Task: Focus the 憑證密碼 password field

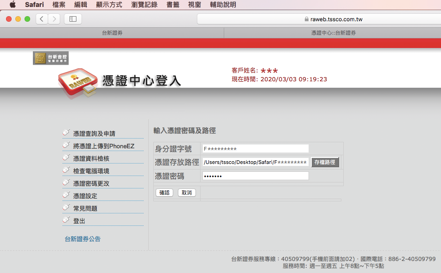Action: click(255, 176)
